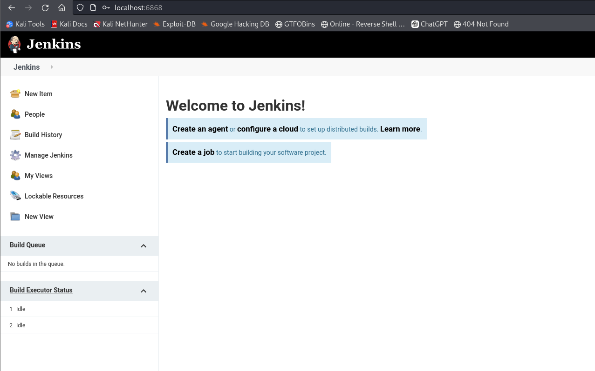
Task: Click the browser home icon
Action: [x=62, y=7]
